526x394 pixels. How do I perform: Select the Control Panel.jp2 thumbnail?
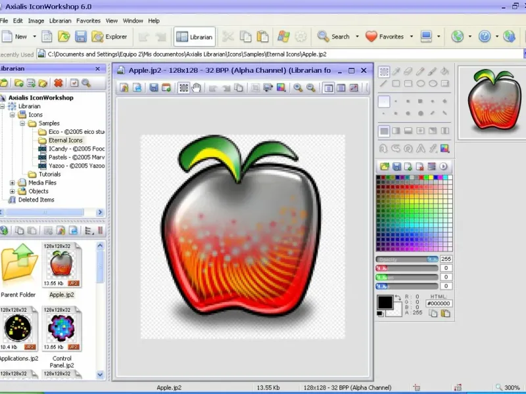(x=62, y=329)
